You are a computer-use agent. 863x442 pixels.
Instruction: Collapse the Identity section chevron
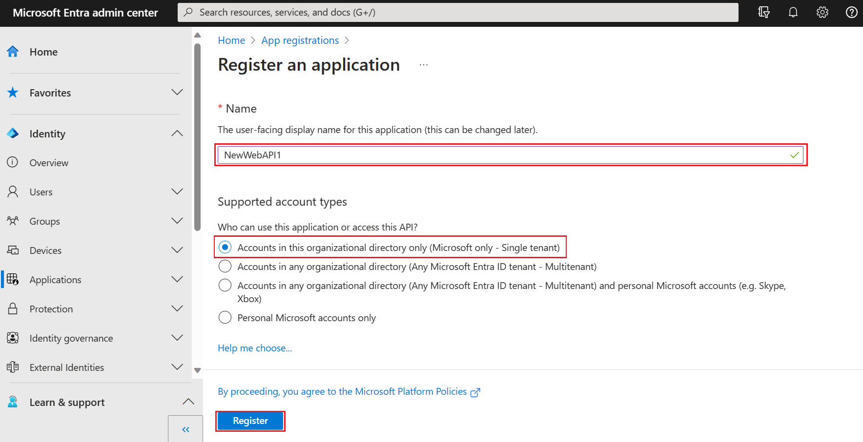pos(177,134)
